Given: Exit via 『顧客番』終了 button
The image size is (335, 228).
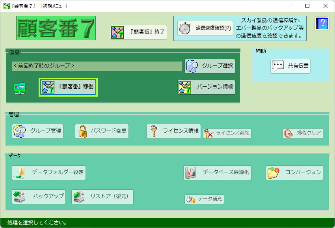Looking at the screenshot, I should (x=138, y=32).
